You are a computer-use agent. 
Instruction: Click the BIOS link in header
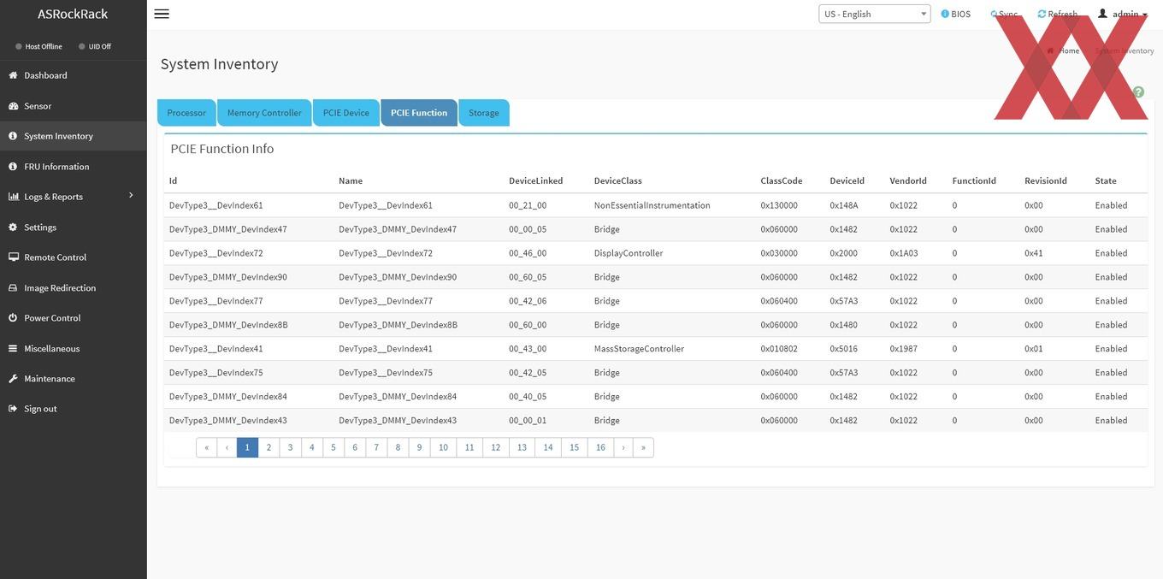956,14
